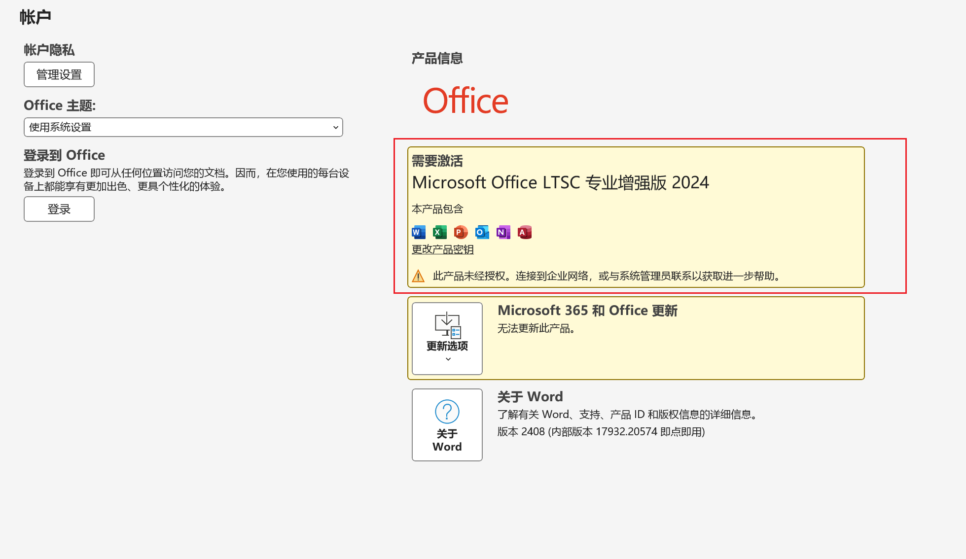This screenshot has width=966, height=559.
Task: Click the 管理设置 button
Action: click(x=59, y=74)
